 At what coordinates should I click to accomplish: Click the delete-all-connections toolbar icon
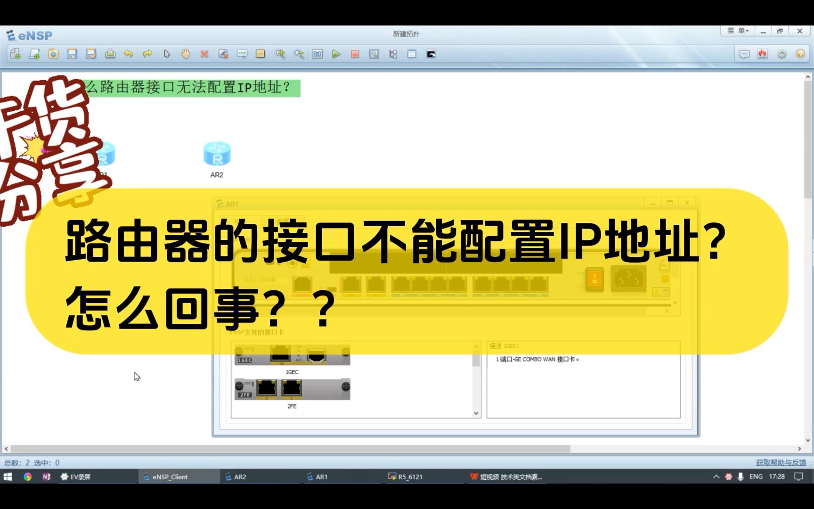tap(223, 54)
